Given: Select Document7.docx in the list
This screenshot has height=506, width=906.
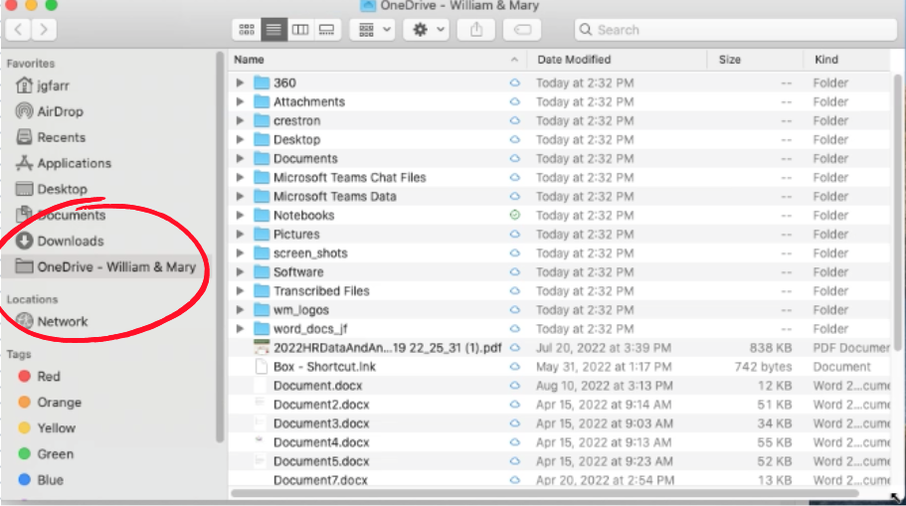Looking at the screenshot, I should [320, 480].
